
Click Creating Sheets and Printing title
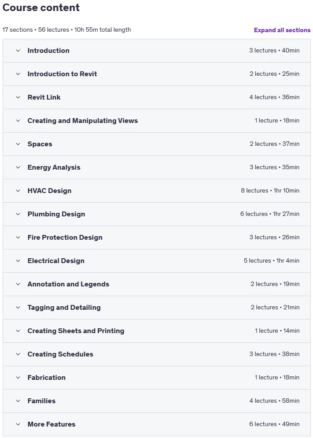(76, 331)
